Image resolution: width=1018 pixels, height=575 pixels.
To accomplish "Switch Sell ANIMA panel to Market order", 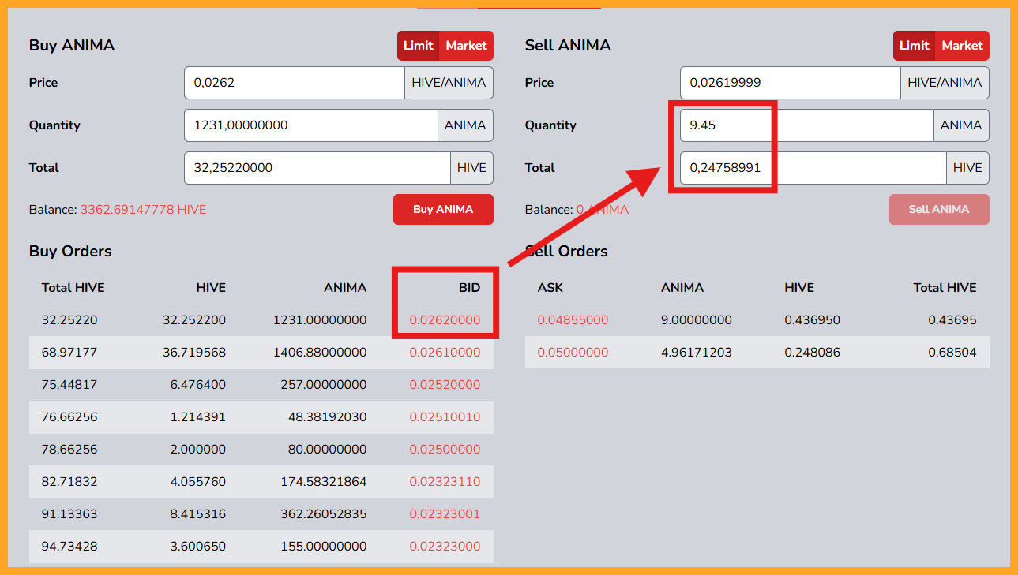I will 962,46.
